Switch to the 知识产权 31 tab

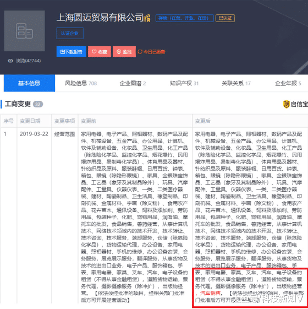point(184,83)
